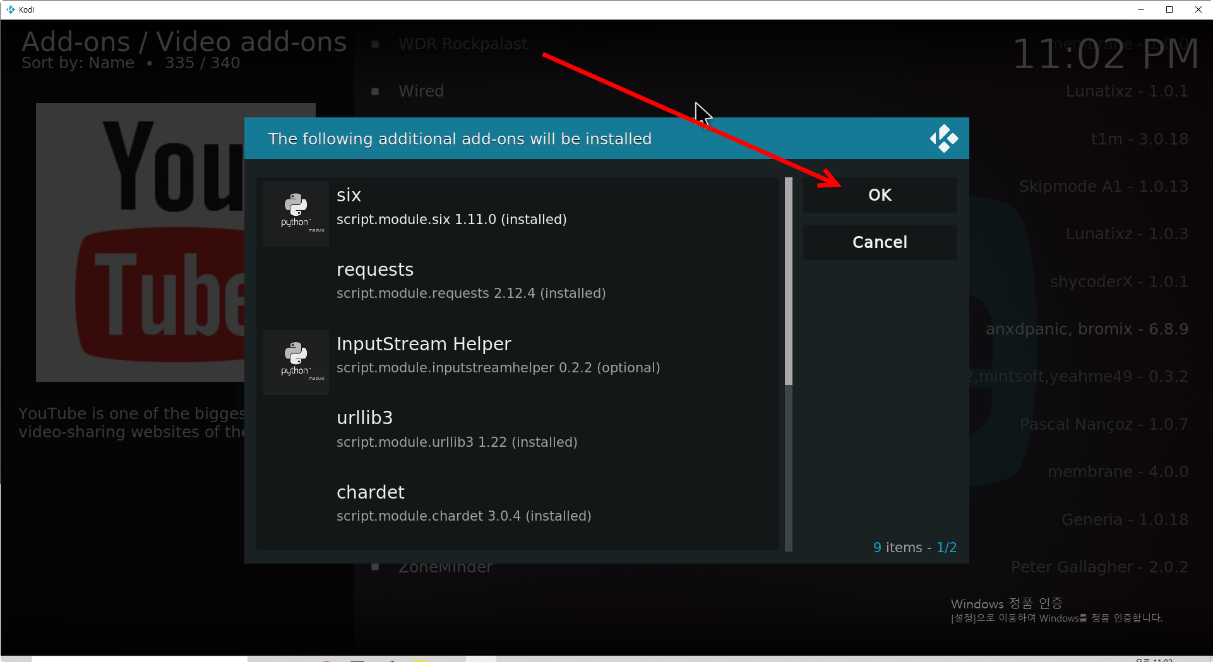Click the 'Peter Gallagher - 2.0.2' entry
The width and height of the screenshot is (1213, 662).
[x=1099, y=567]
